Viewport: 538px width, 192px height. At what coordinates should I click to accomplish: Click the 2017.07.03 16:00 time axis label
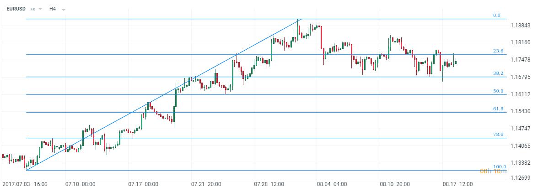click(25, 184)
